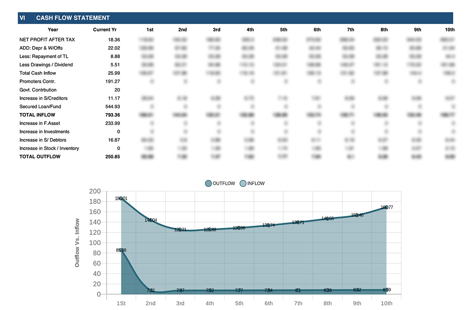Click the 20 government contribution value
This screenshot has height=310, width=466.
[117, 90]
